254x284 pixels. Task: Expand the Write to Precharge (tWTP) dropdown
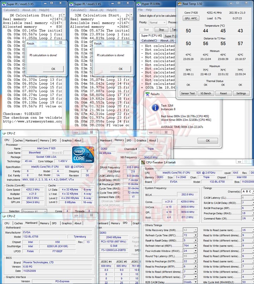(195, 261)
